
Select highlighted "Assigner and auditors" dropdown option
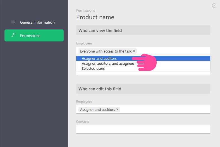coord(99,59)
